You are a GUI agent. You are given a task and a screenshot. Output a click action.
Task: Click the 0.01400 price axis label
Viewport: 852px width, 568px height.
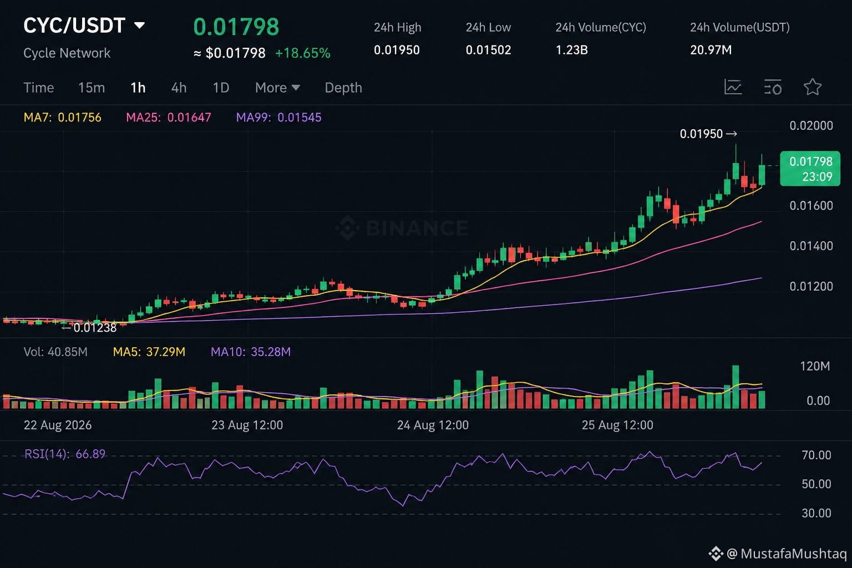pyautogui.click(x=811, y=246)
